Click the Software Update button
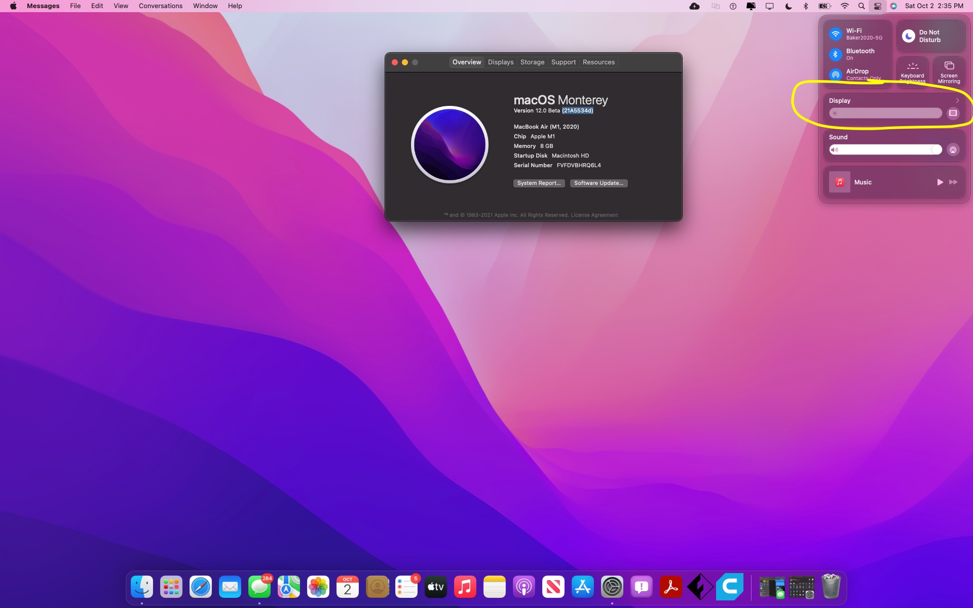 click(598, 183)
